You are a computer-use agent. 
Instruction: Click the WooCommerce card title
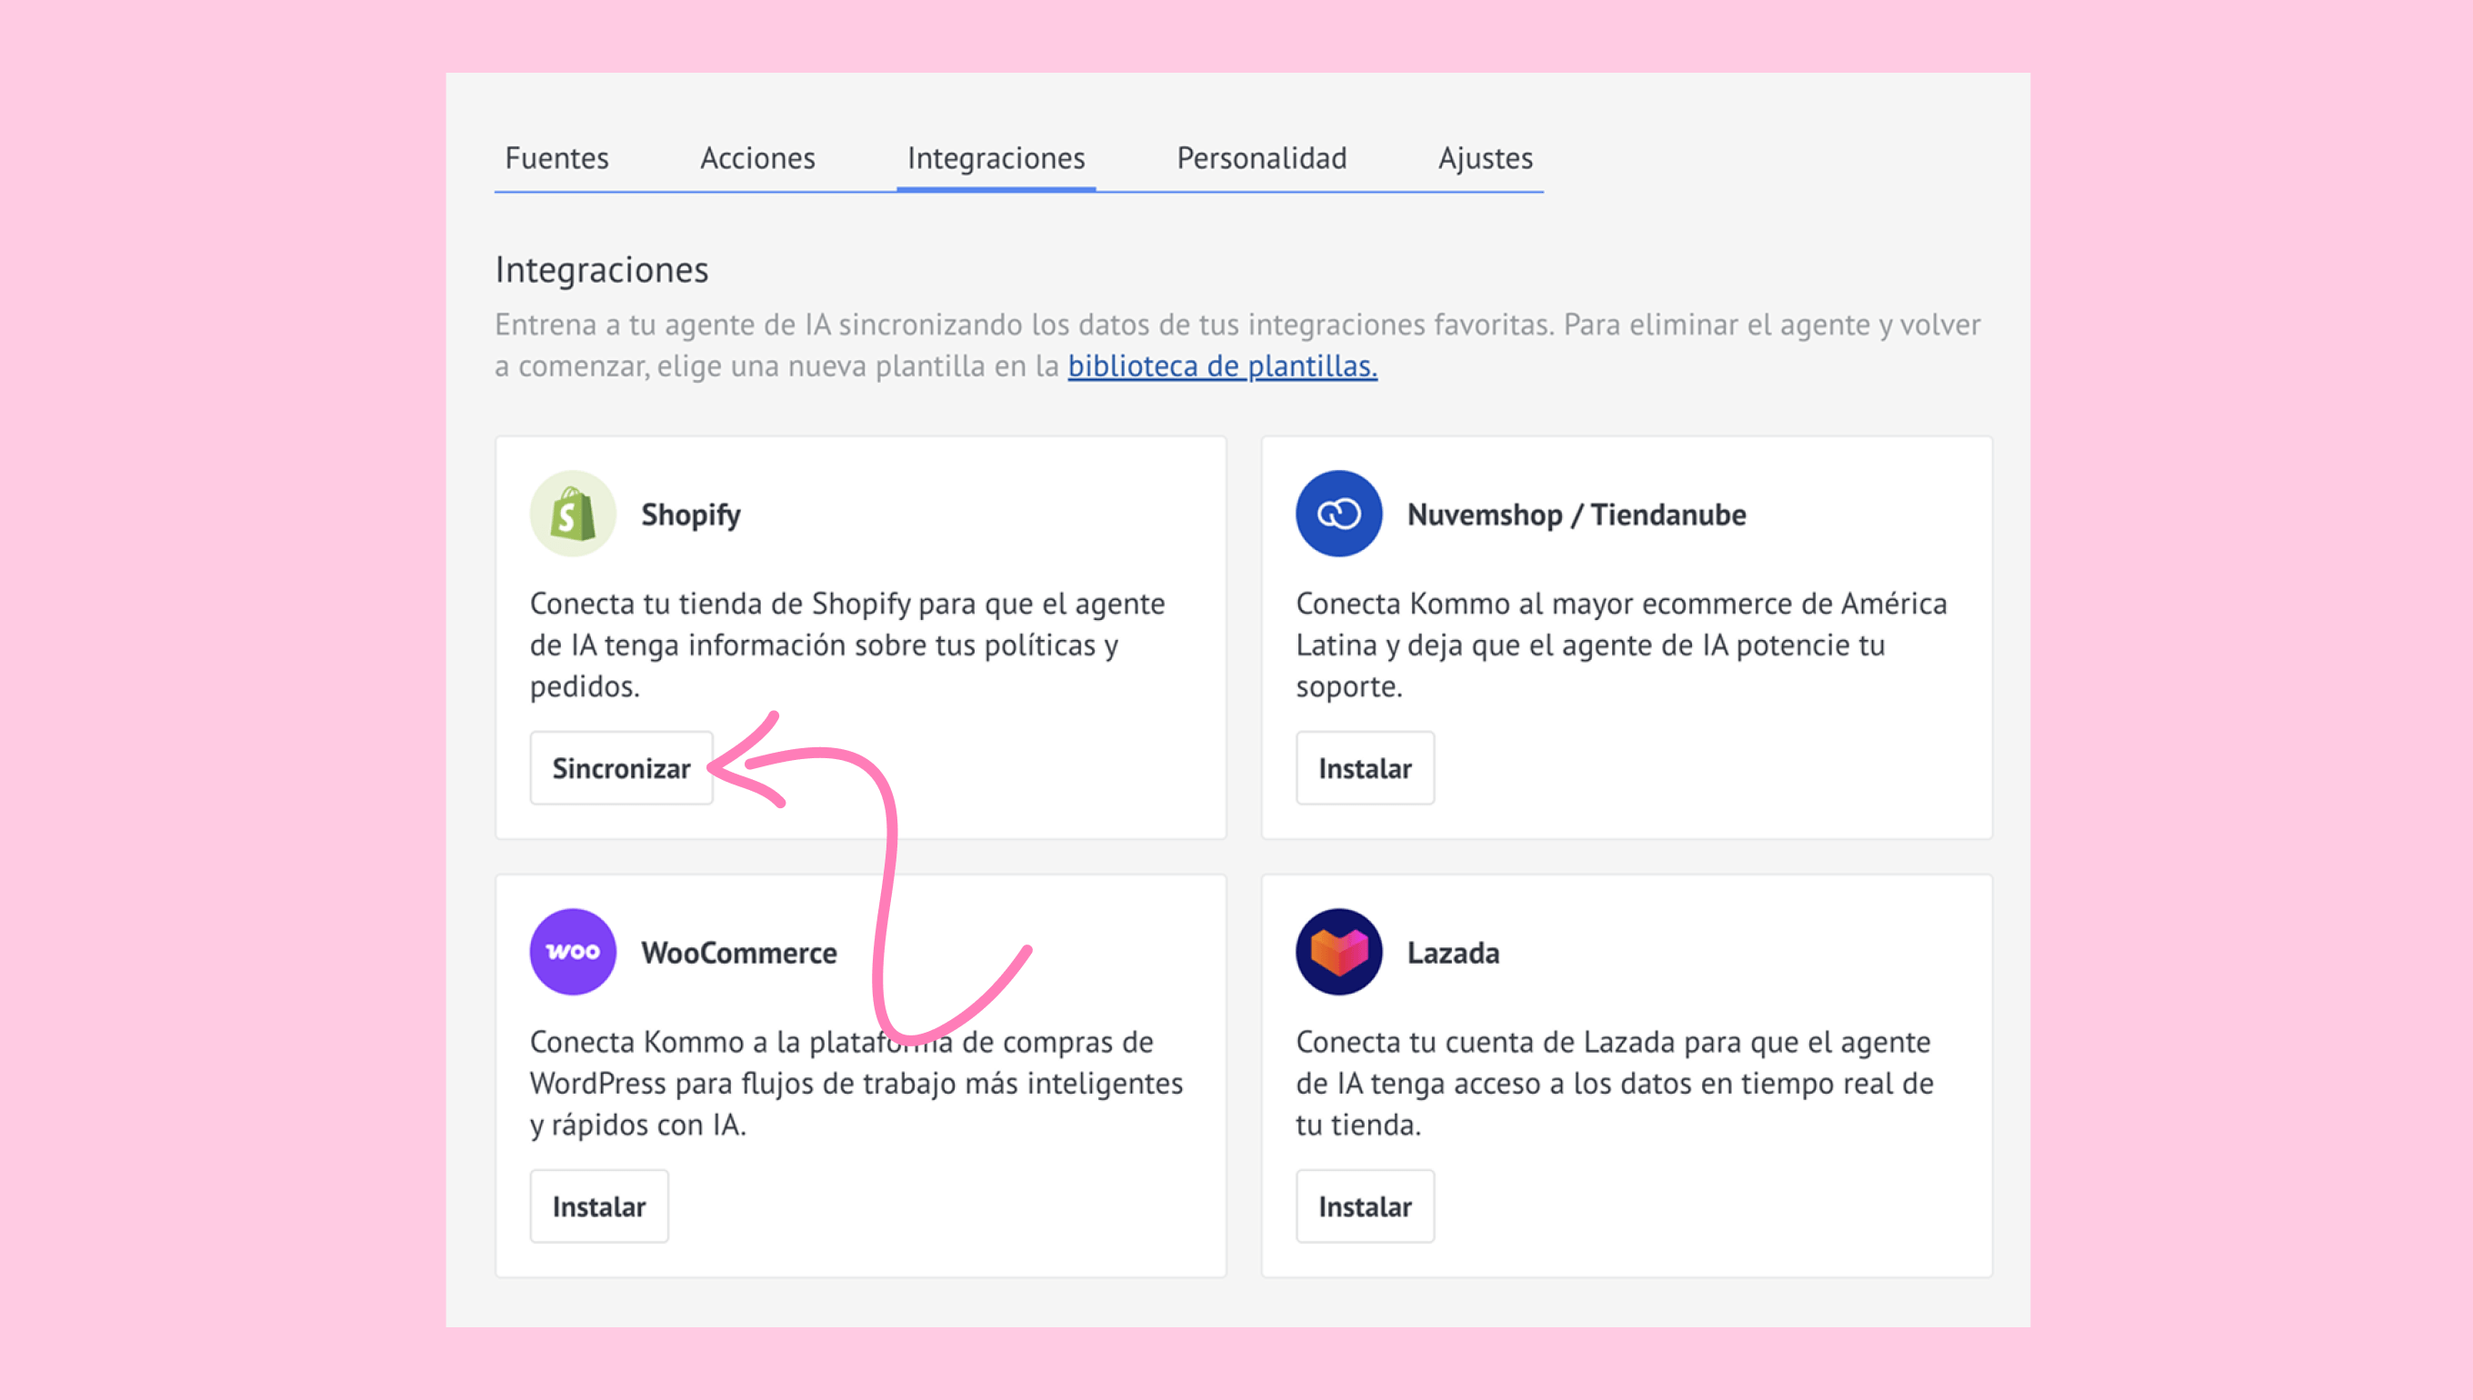(738, 953)
